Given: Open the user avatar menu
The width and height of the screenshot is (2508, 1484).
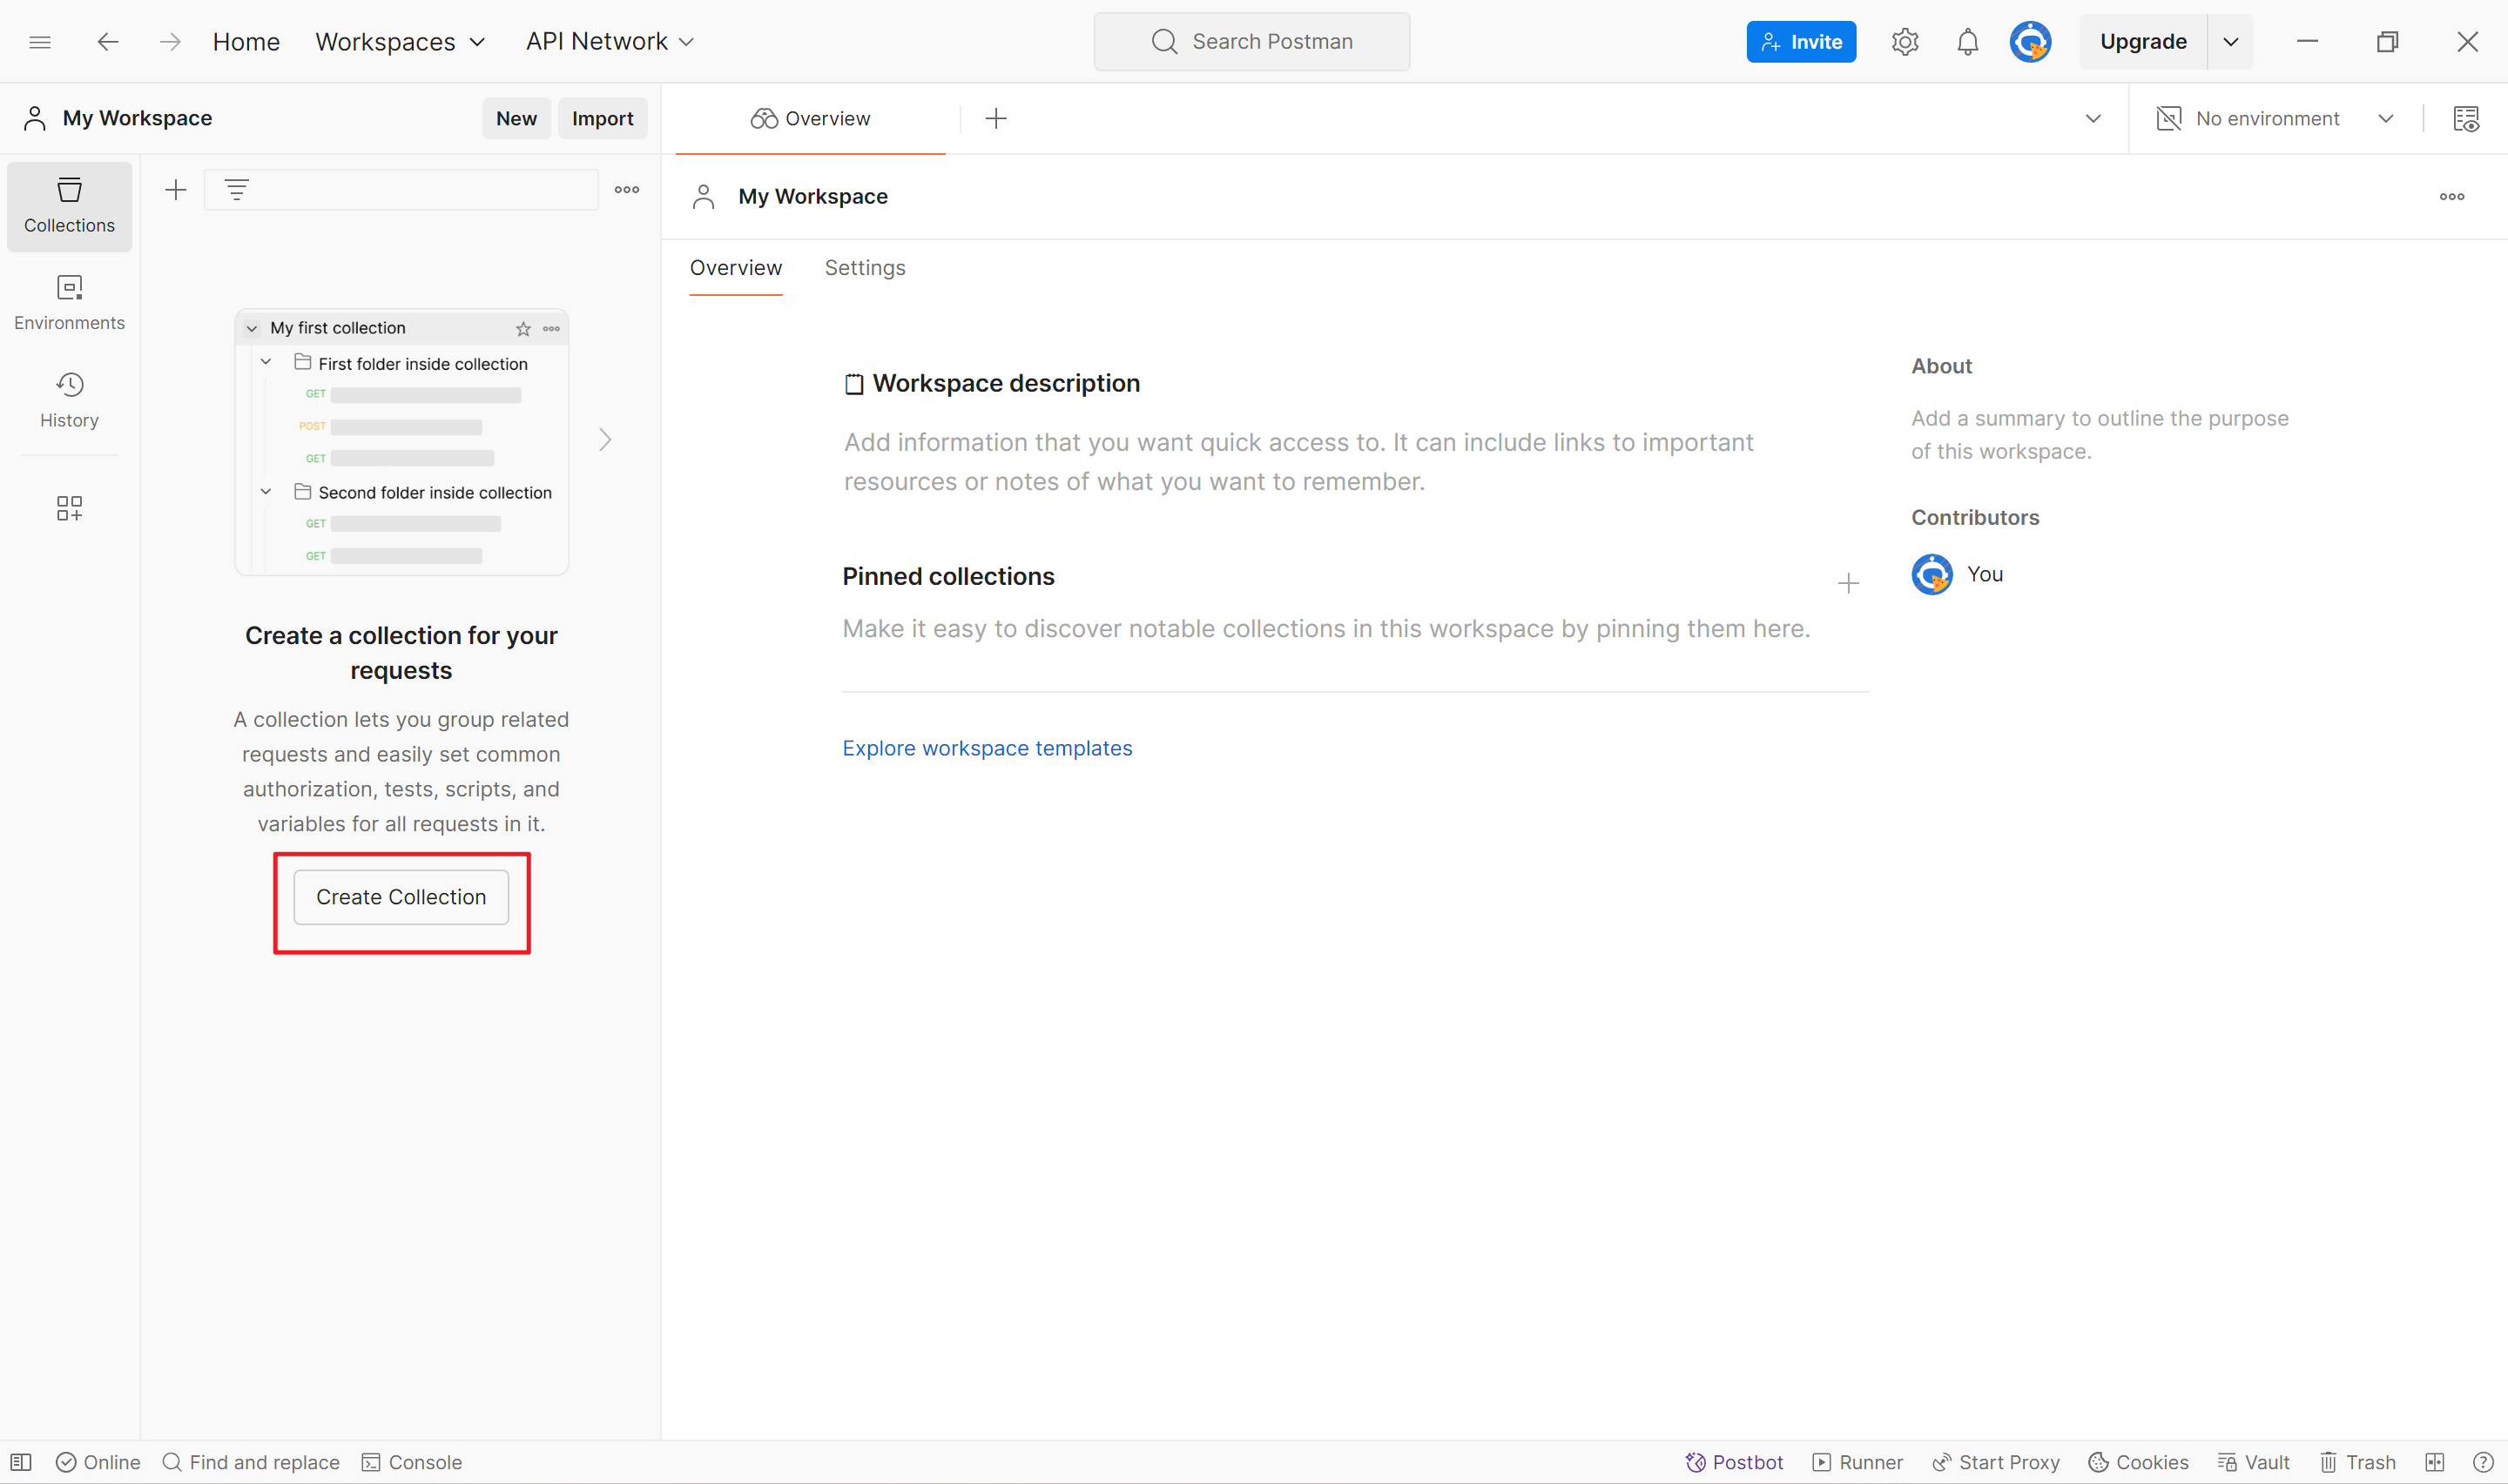Looking at the screenshot, I should pos(2030,42).
